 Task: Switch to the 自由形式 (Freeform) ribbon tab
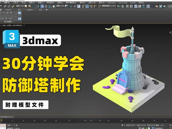pyautogui.click(x=8, y=10)
